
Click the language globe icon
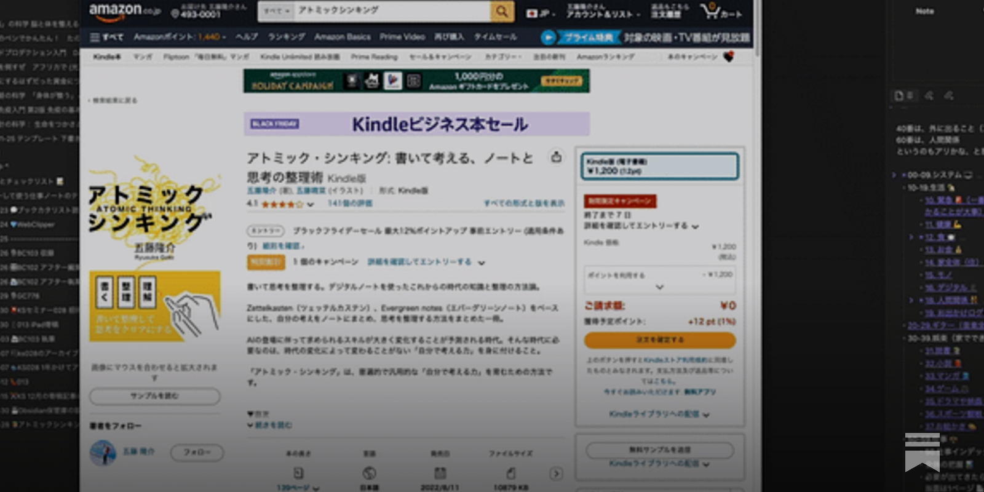(x=369, y=473)
